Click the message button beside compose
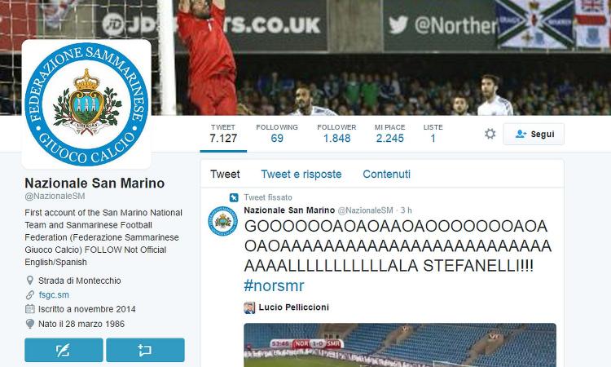Screen dimensions: 611x367 pos(145,350)
